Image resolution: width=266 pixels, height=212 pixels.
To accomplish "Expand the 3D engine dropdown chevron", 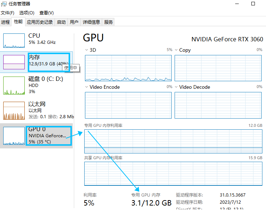I will (x=86, y=50).
